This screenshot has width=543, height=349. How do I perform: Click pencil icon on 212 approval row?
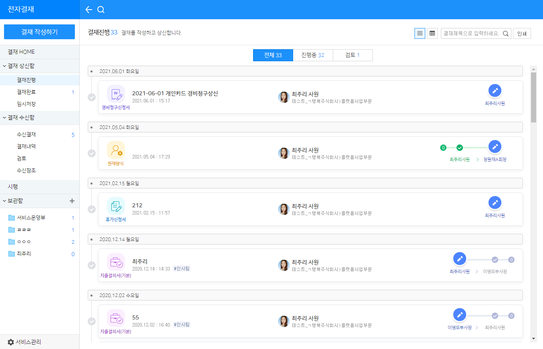point(495,203)
